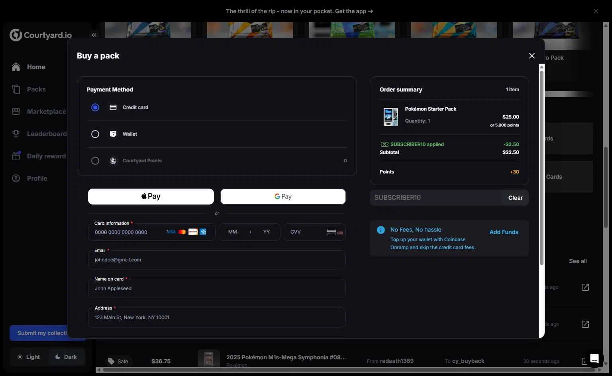
Task: Click the Pokémon Starter Pack thumbnail
Action: [390, 117]
